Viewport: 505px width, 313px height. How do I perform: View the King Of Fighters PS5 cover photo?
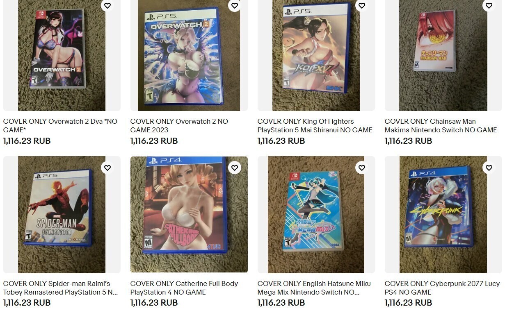click(x=316, y=55)
